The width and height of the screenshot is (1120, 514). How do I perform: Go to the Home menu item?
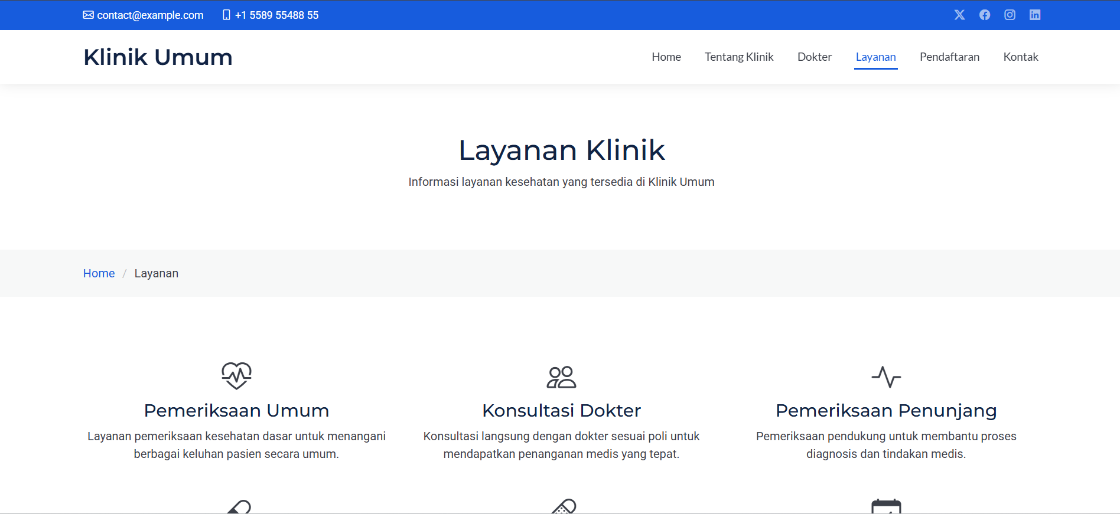(666, 57)
